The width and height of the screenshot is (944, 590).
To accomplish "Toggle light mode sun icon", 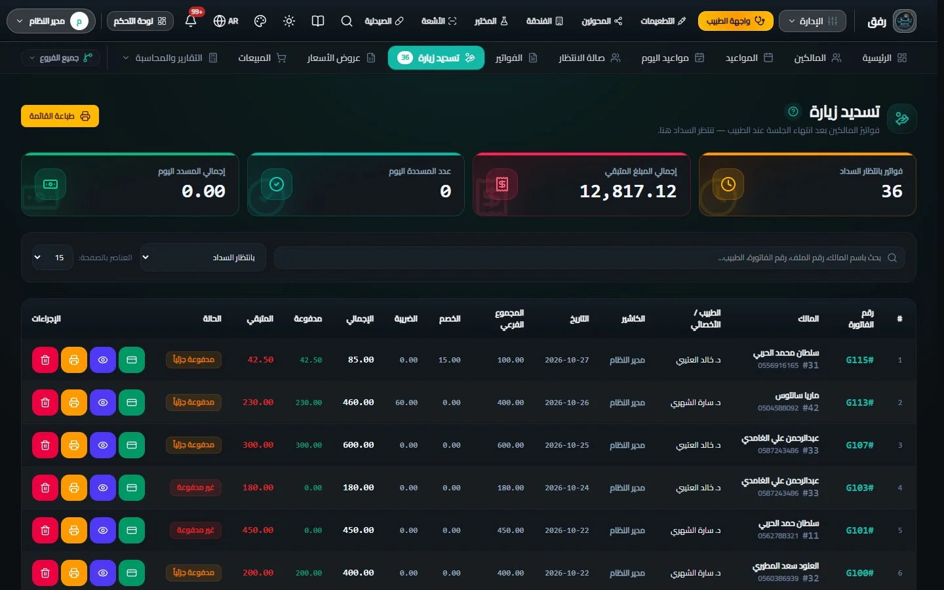I will [x=289, y=21].
